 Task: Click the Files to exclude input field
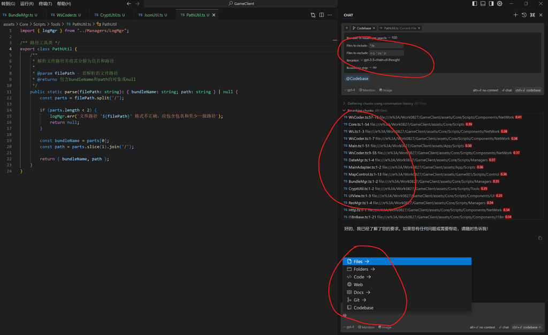386,53
